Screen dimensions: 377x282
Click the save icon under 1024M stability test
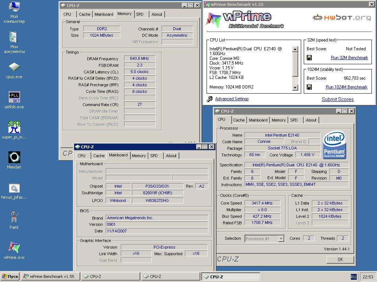pos(309,87)
